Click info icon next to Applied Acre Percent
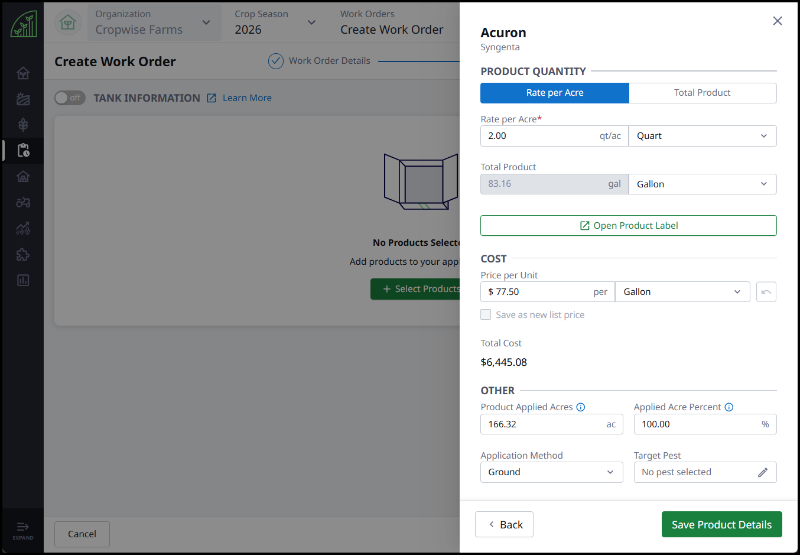Viewport: 800px width, 555px height. [x=729, y=407]
